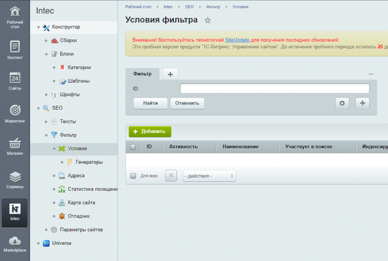
Task: Open the Сервисы sidebar section
Action: (15, 180)
